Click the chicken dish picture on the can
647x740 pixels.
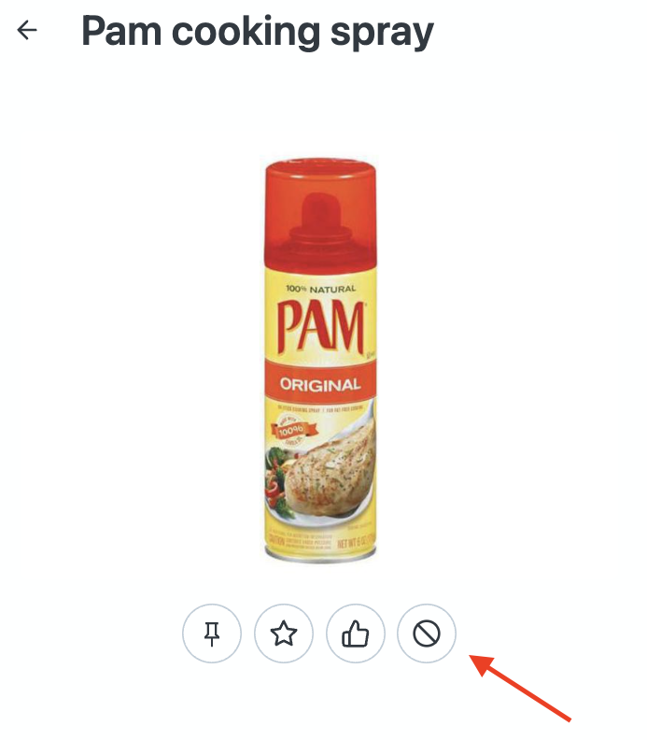(320, 467)
